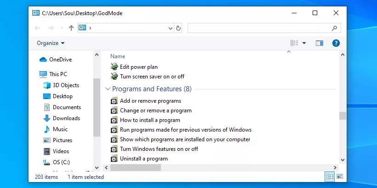Open OS (C:) drive in sidebar
Image resolution: width=377 pixels, height=188 pixels.
point(61,162)
